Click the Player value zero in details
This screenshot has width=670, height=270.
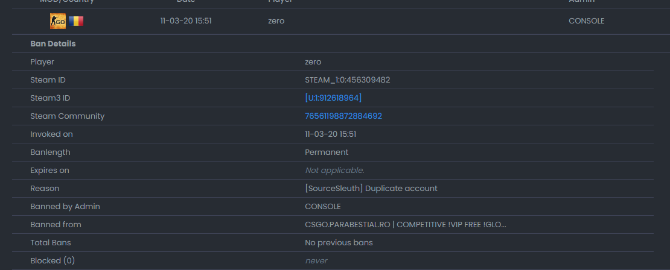313,62
